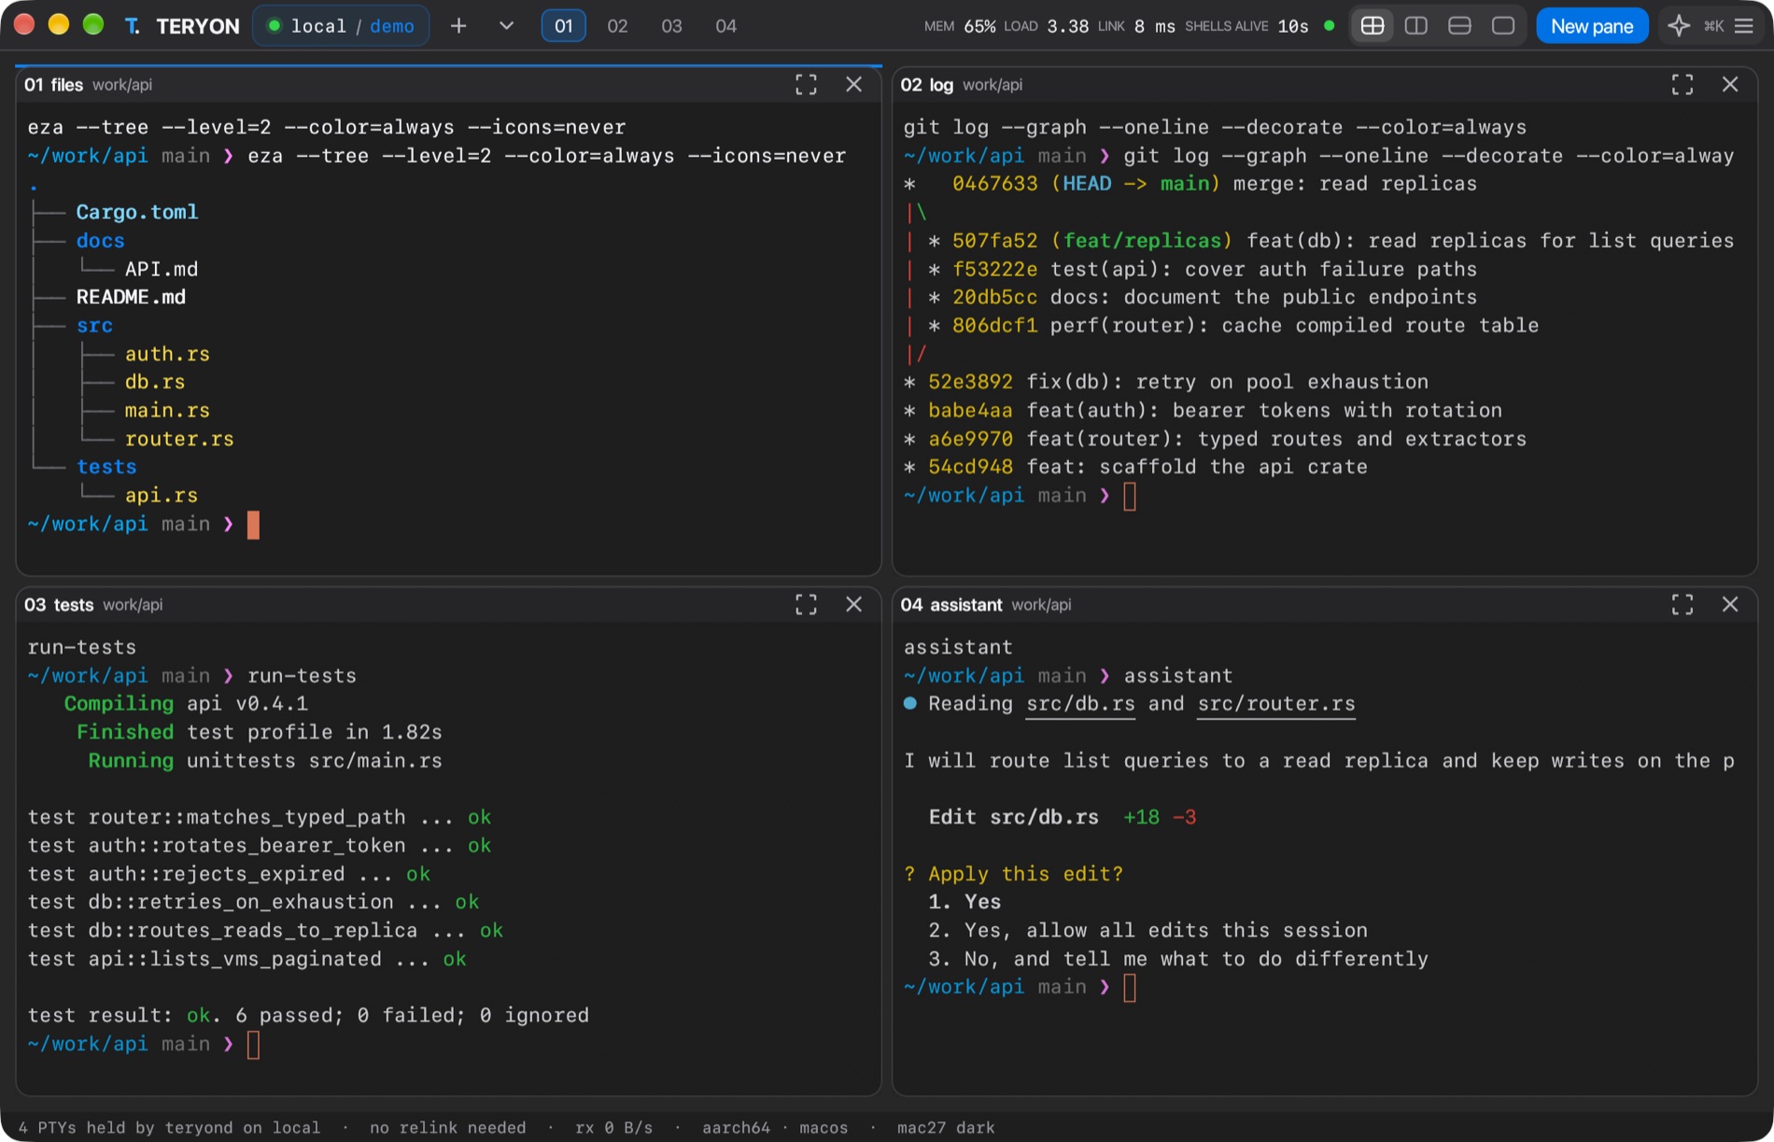This screenshot has height=1142, width=1774.
Task: Choose Yes, allow all edits this session
Action: tap(1147, 931)
